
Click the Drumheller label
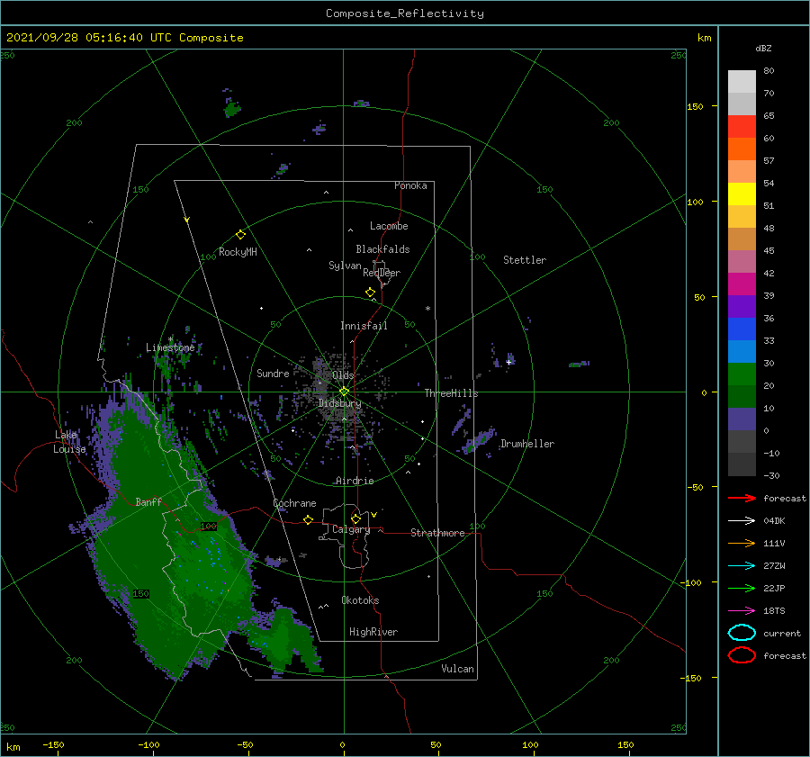pyautogui.click(x=527, y=444)
